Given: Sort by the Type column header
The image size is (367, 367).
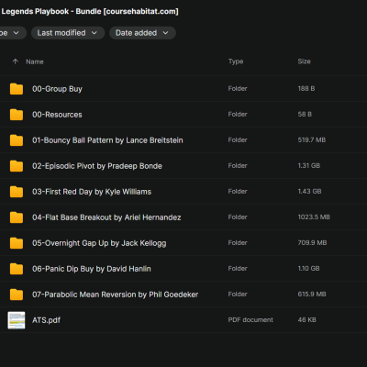Looking at the screenshot, I should (236, 61).
